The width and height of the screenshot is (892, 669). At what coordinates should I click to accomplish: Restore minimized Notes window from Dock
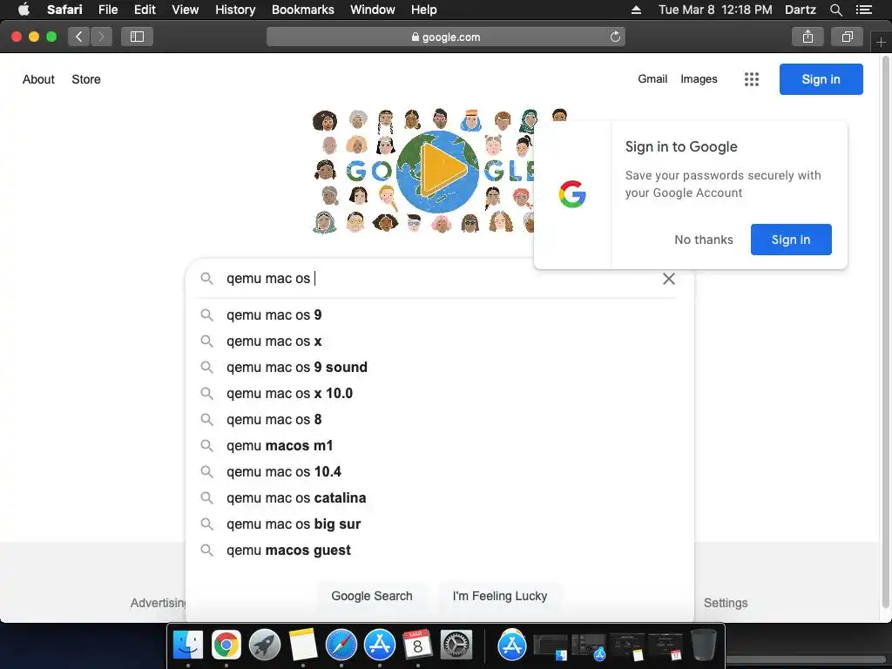(x=627, y=647)
